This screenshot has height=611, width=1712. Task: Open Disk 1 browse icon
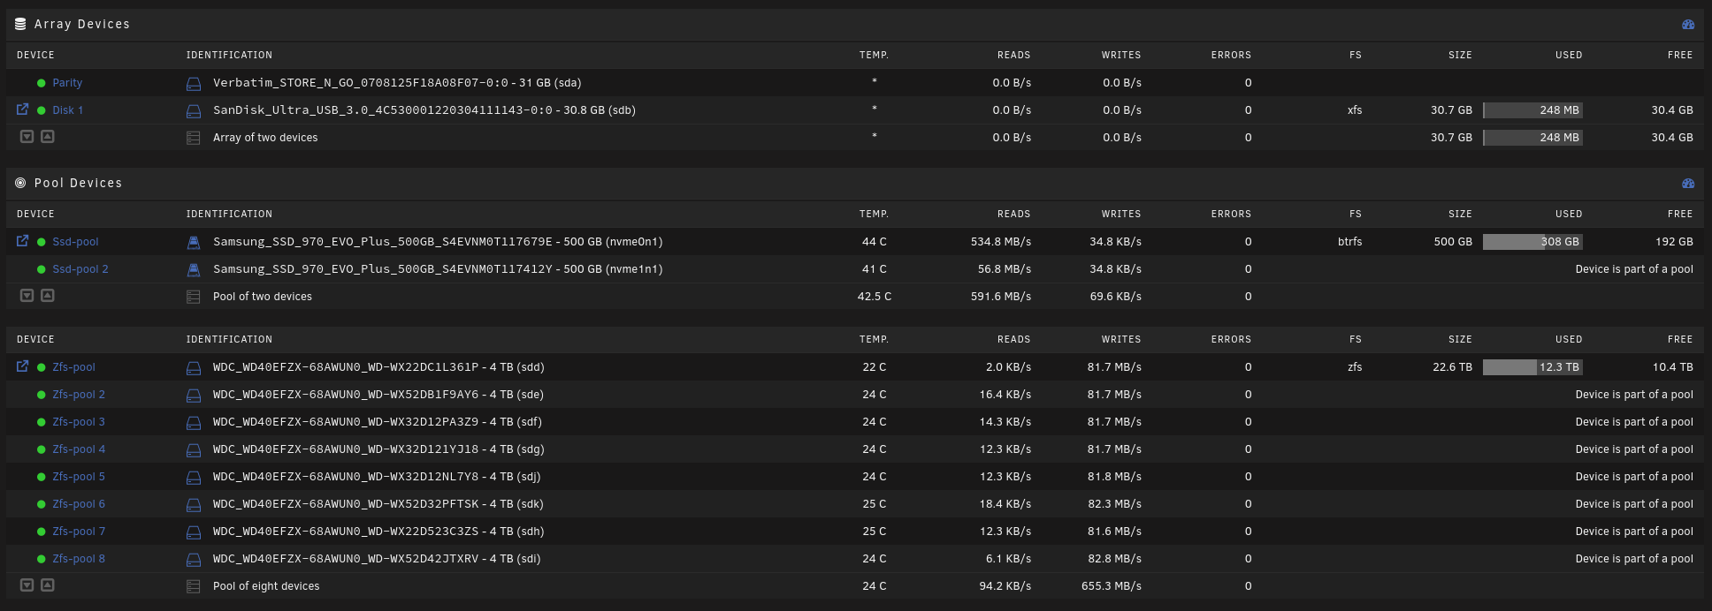[x=23, y=109]
